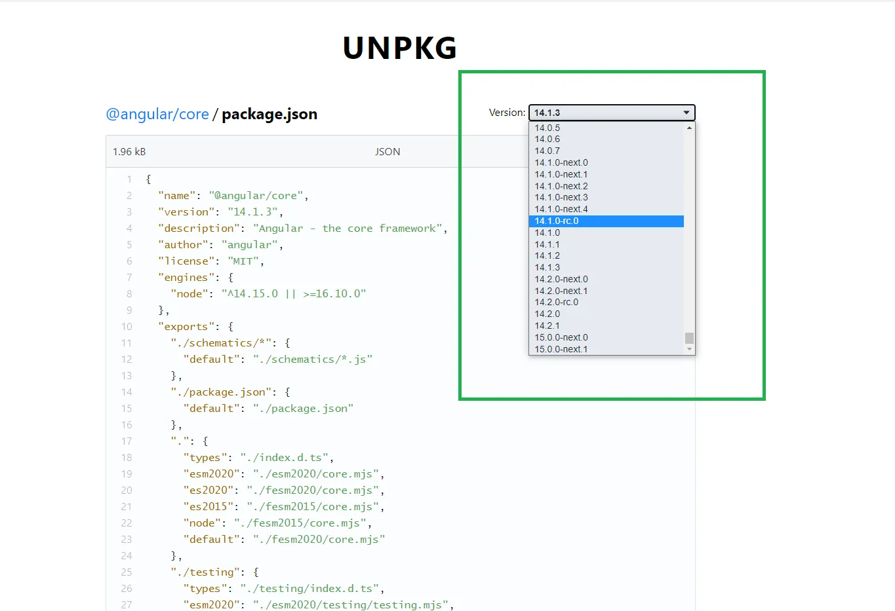Image resolution: width=895 pixels, height=611 pixels.
Task: Click the "types": "./index.d.ts" line
Action: coord(259,458)
